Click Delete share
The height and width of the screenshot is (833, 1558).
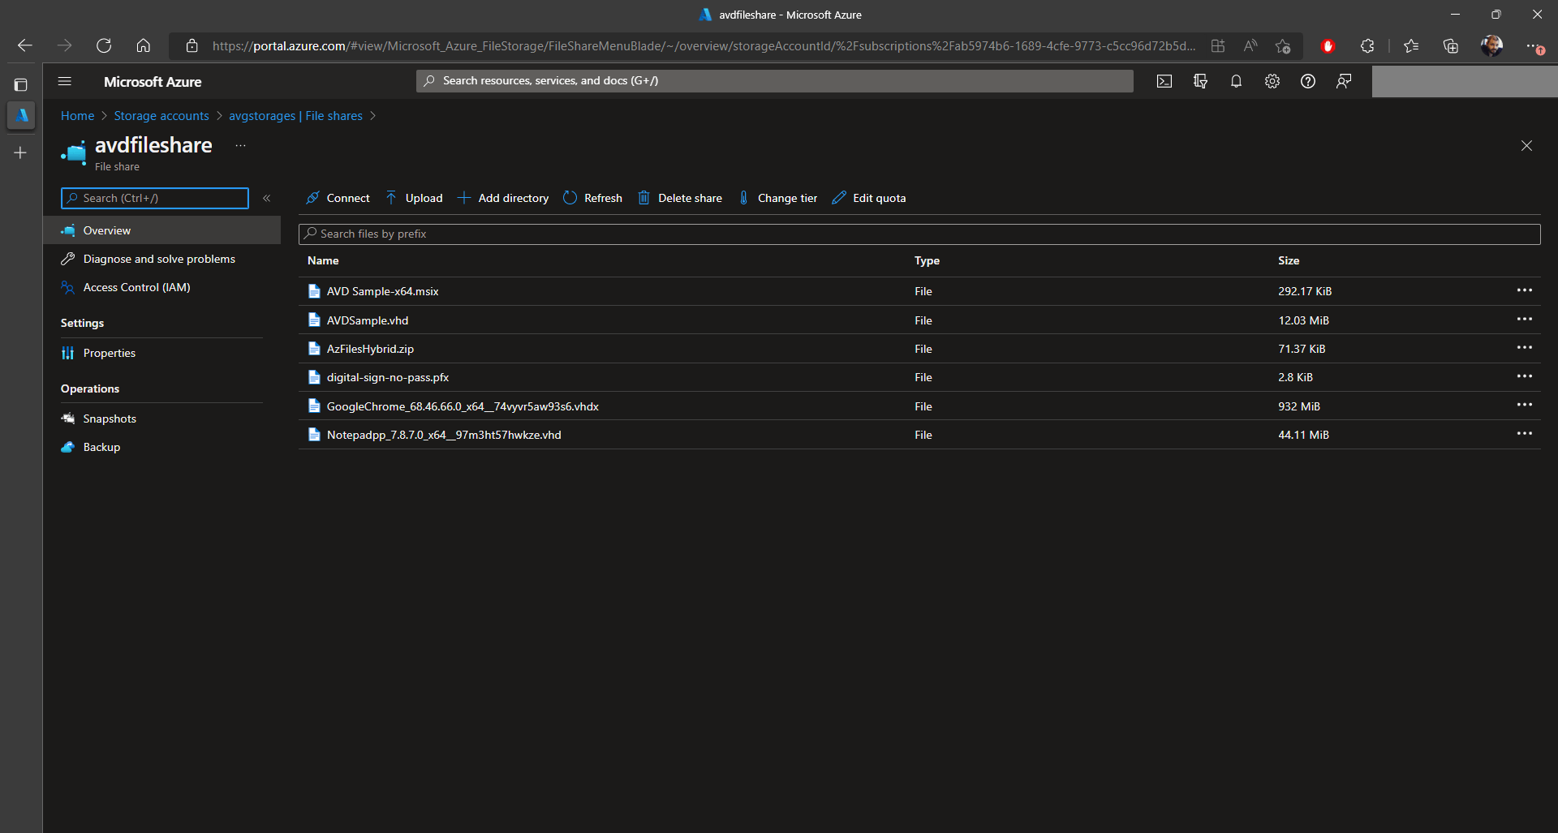point(680,198)
